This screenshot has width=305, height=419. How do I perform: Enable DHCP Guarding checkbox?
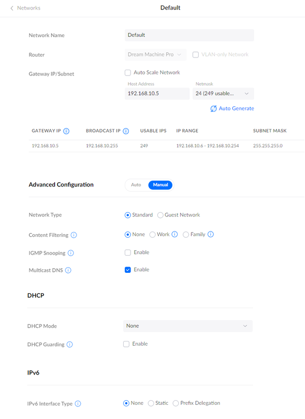click(x=126, y=344)
